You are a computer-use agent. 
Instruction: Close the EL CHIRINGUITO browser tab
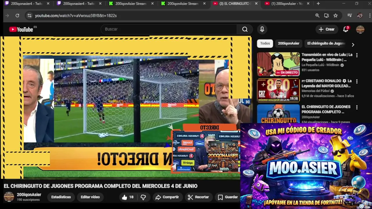(x=256, y=3)
